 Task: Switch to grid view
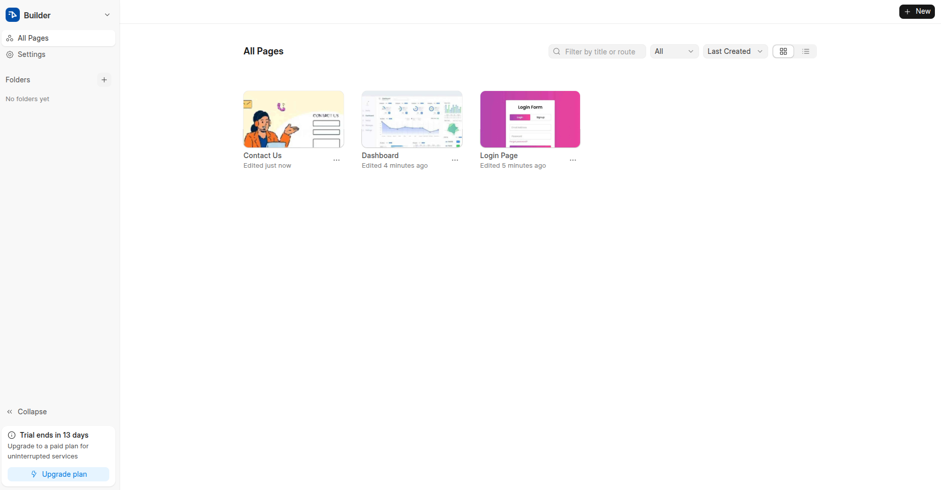click(783, 51)
